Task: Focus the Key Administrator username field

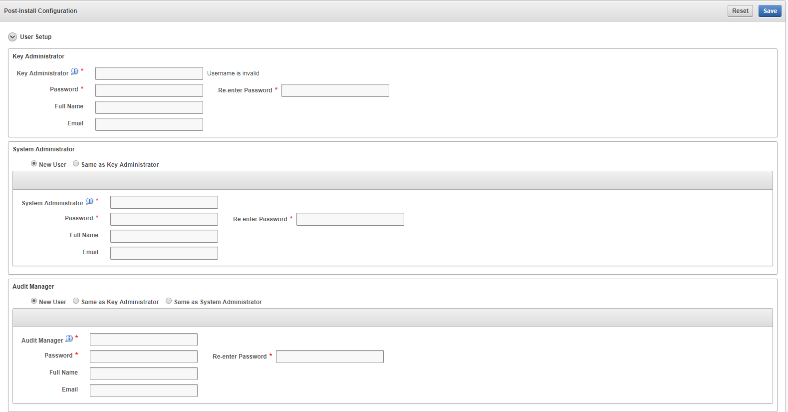Action: pos(149,73)
